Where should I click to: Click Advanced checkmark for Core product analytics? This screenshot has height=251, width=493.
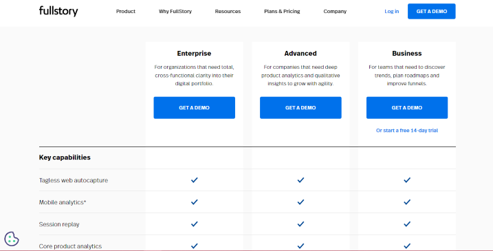(300, 246)
